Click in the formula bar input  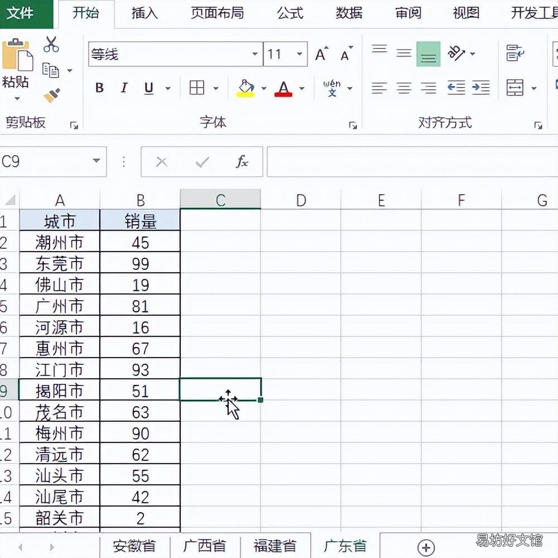point(412,162)
